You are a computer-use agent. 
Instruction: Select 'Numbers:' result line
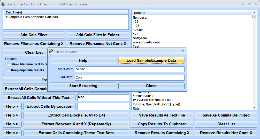140,18
